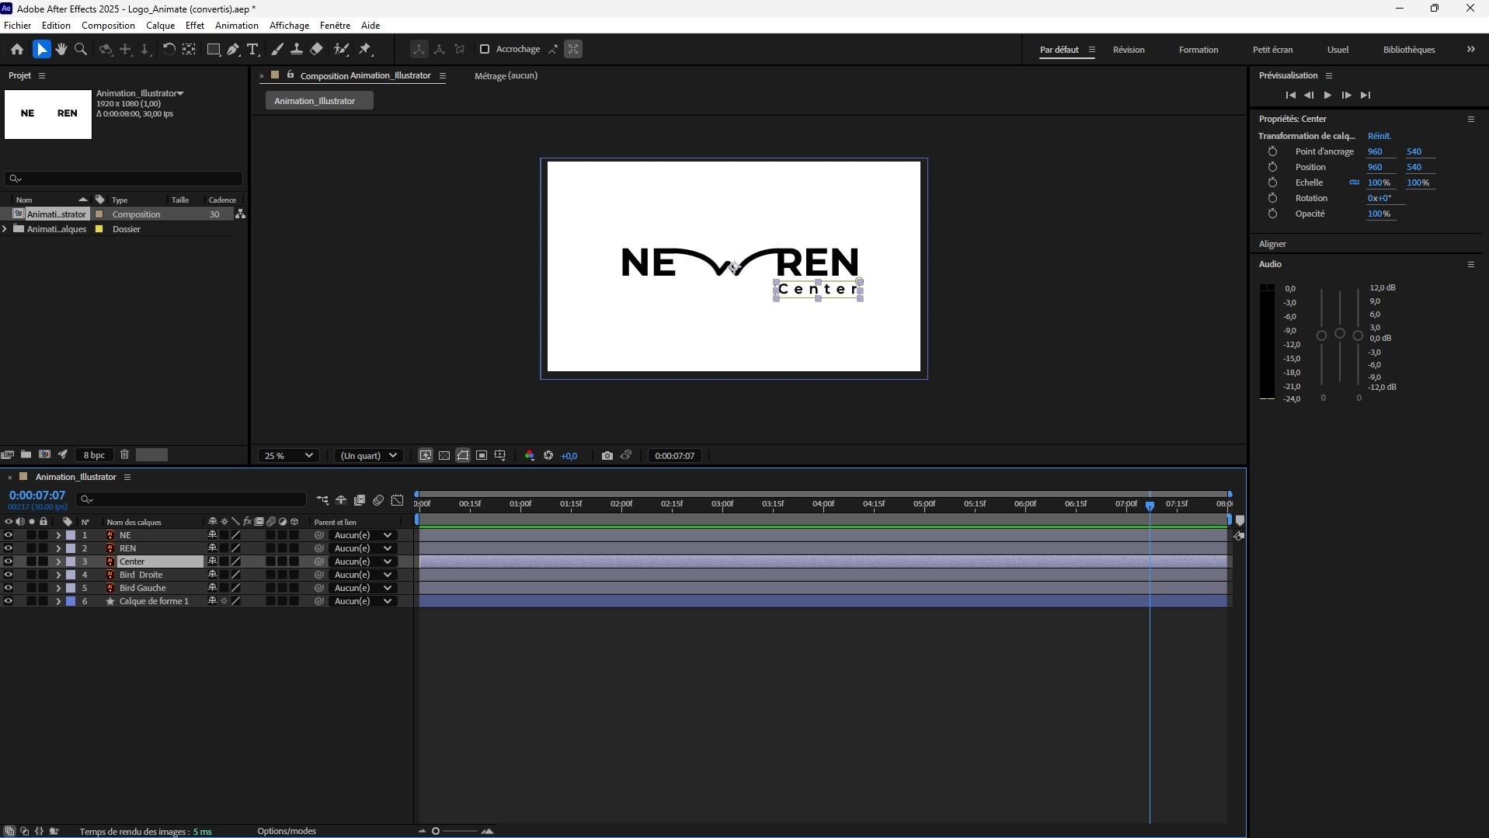This screenshot has width=1489, height=838.
Task: Select the Horizontal Type tool
Action: [x=252, y=49]
